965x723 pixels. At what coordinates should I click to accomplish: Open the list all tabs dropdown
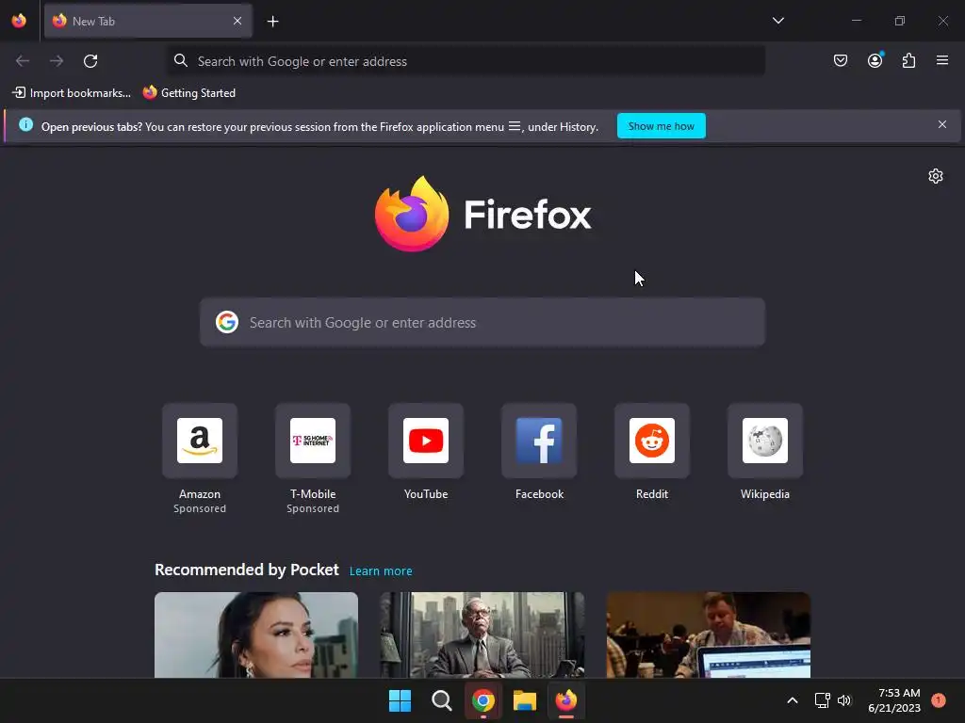click(777, 21)
